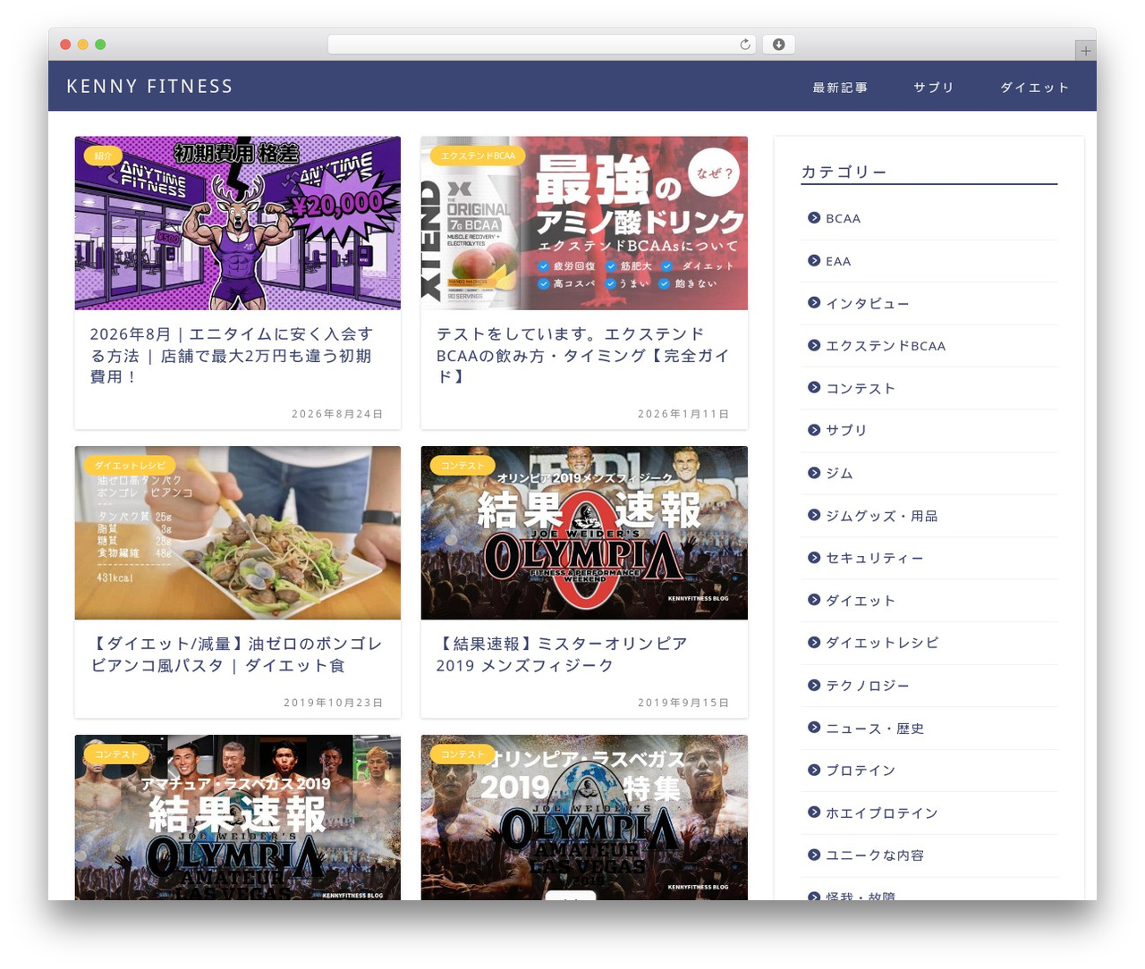The height and width of the screenshot is (969, 1145).
Task: Click the エクステンドBCAA tag on XTEND thumbnail
Action: pyautogui.click(x=478, y=156)
